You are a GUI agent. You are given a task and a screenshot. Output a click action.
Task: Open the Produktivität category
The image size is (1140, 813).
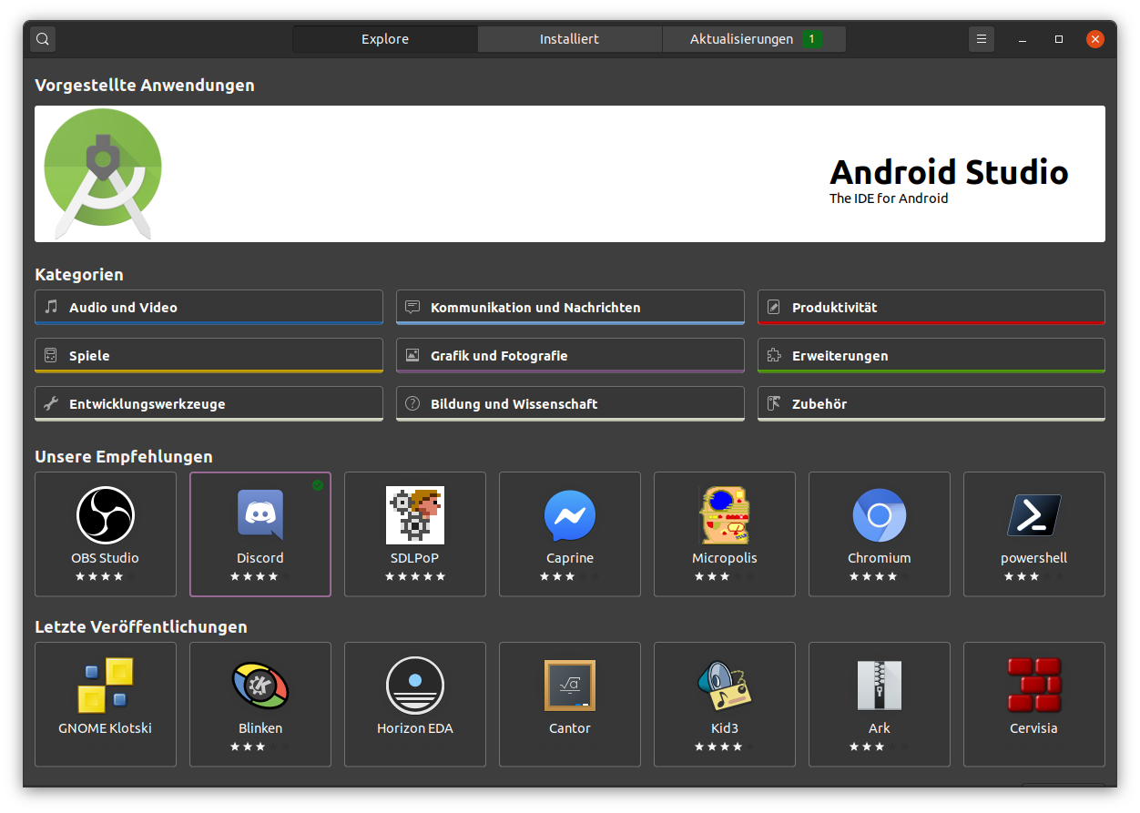(x=931, y=308)
